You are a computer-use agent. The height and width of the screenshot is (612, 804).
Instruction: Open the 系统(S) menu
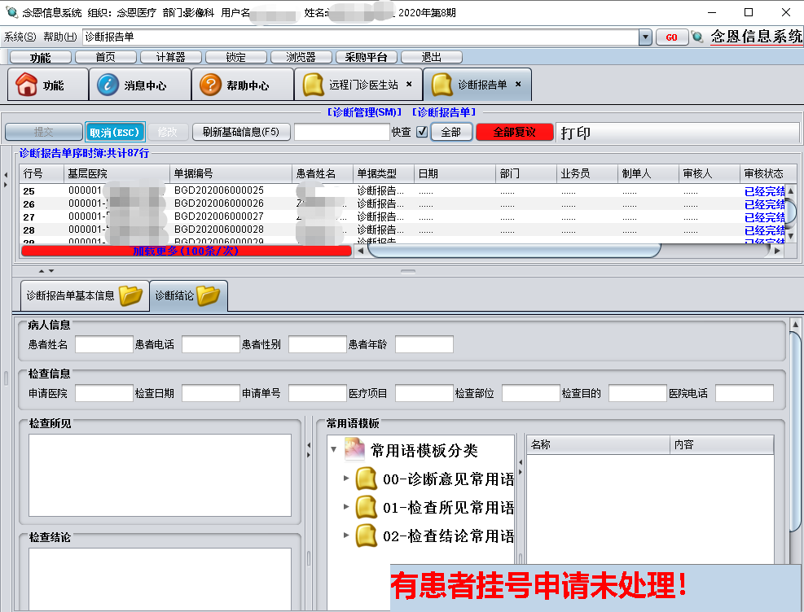click(20, 37)
